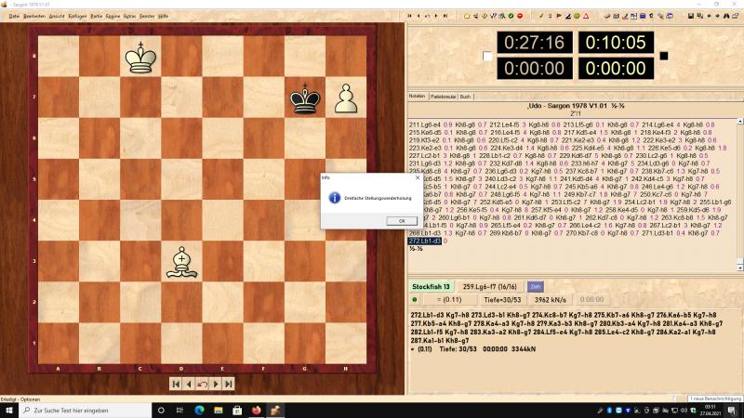Jump to the last move below board

(x=228, y=383)
